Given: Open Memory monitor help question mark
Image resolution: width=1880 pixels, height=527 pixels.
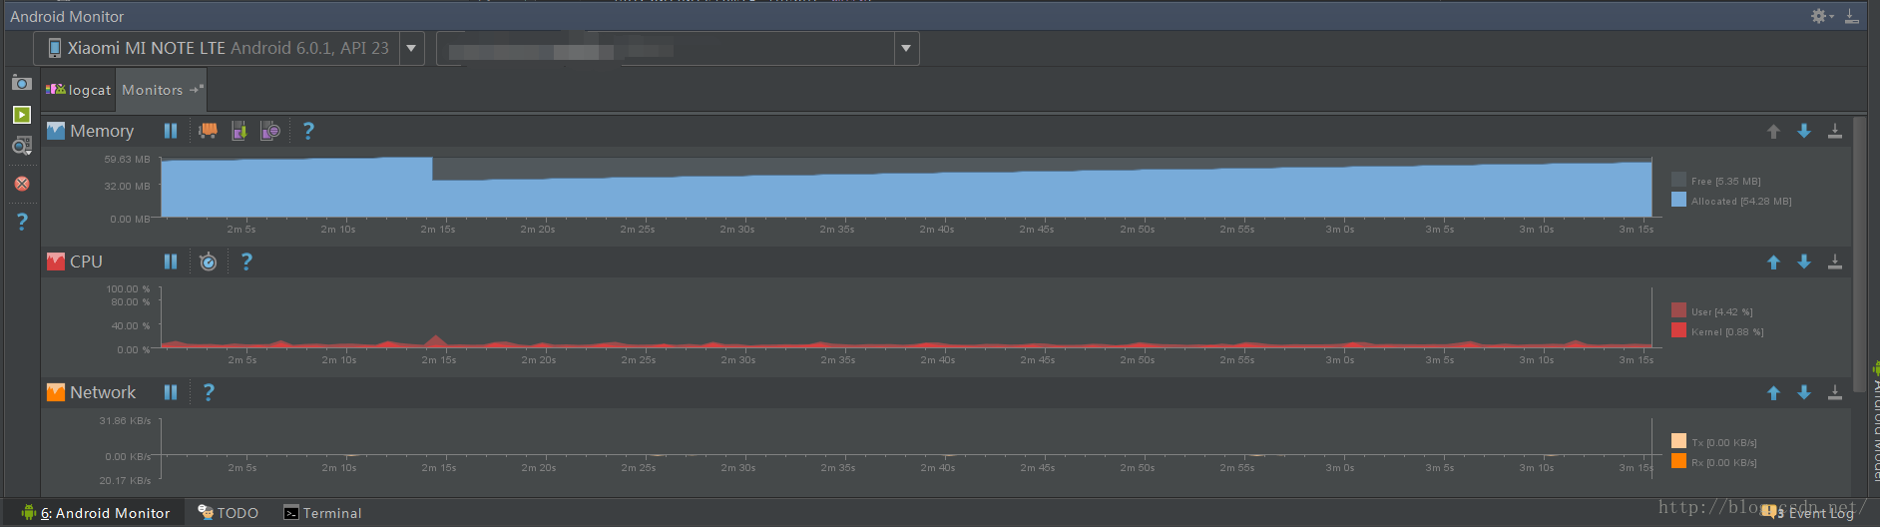Looking at the screenshot, I should [308, 131].
